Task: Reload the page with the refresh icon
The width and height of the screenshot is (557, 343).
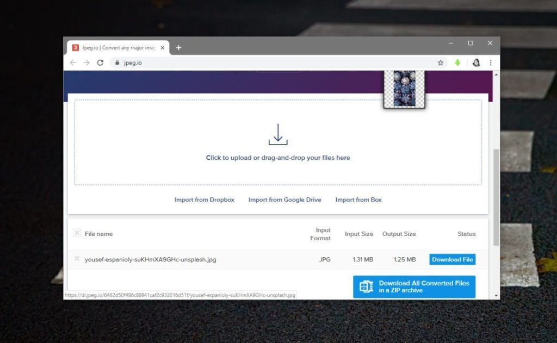Action: pos(100,63)
